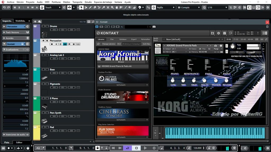The height and width of the screenshot is (152, 271).
Task: Click the Kontakt library refresh icon
Action: [x=98, y=44]
